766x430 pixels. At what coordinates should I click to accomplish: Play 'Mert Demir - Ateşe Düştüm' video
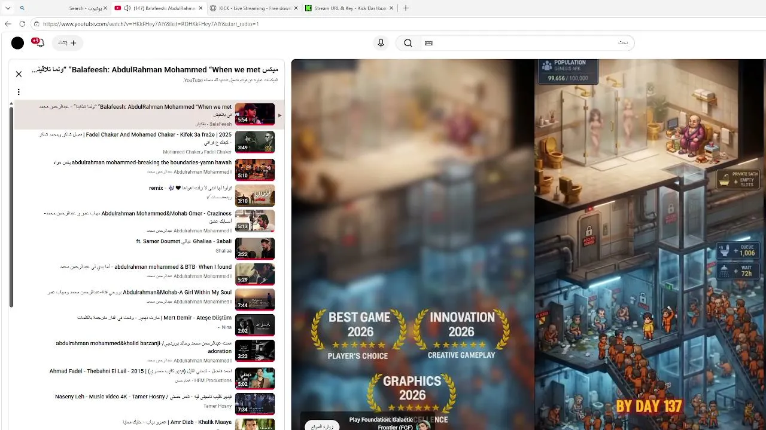point(154,318)
